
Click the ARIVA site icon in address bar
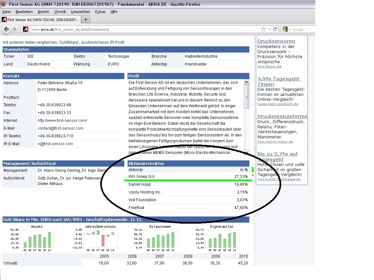[x=26, y=29]
